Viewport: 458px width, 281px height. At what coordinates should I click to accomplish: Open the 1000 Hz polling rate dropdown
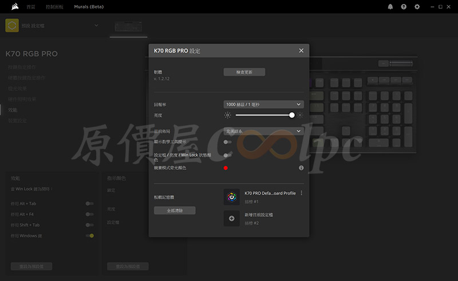click(x=264, y=104)
